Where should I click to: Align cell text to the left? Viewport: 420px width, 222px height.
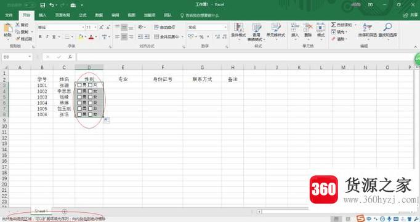pos(118,37)
